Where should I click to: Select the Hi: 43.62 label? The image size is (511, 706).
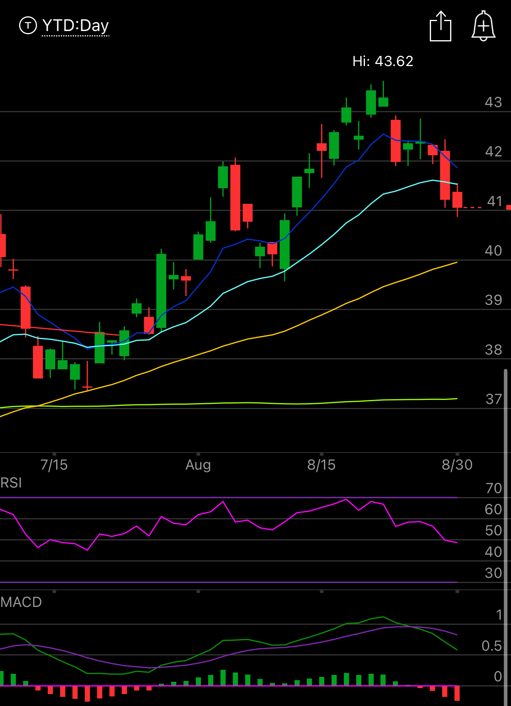pyautogui.click(x=383, y=61)
